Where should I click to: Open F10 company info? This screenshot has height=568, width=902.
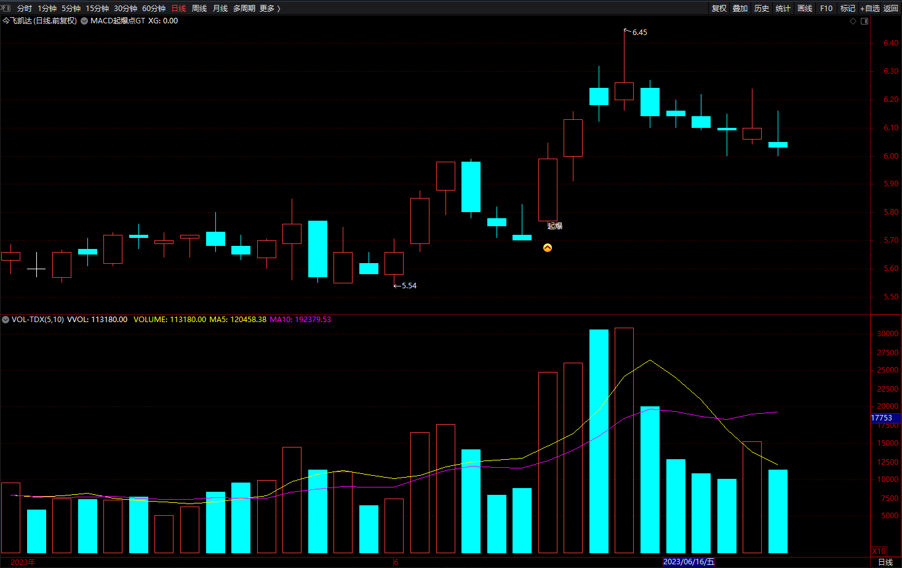click(826, 9)
